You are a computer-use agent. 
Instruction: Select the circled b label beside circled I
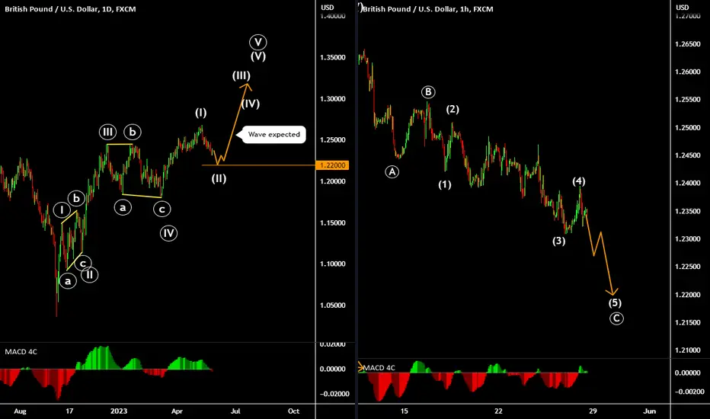point(76,198)
